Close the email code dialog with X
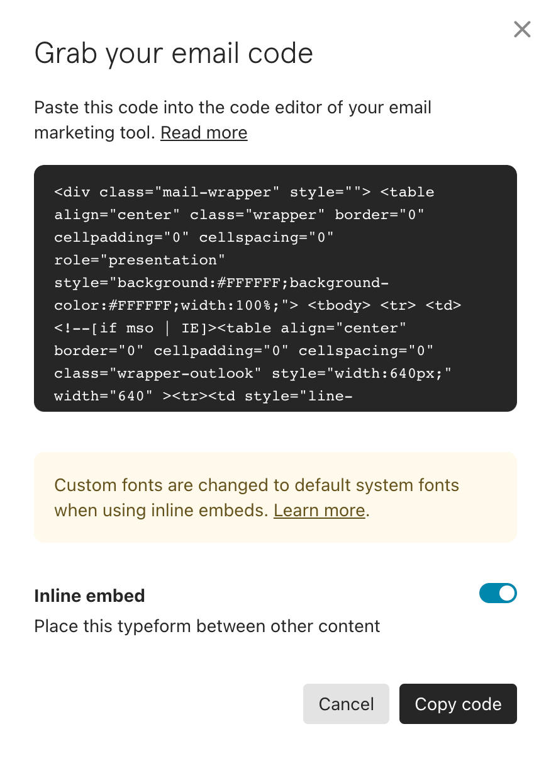The height and width of the screenshot is (758, 551). (x=522, y=29)
